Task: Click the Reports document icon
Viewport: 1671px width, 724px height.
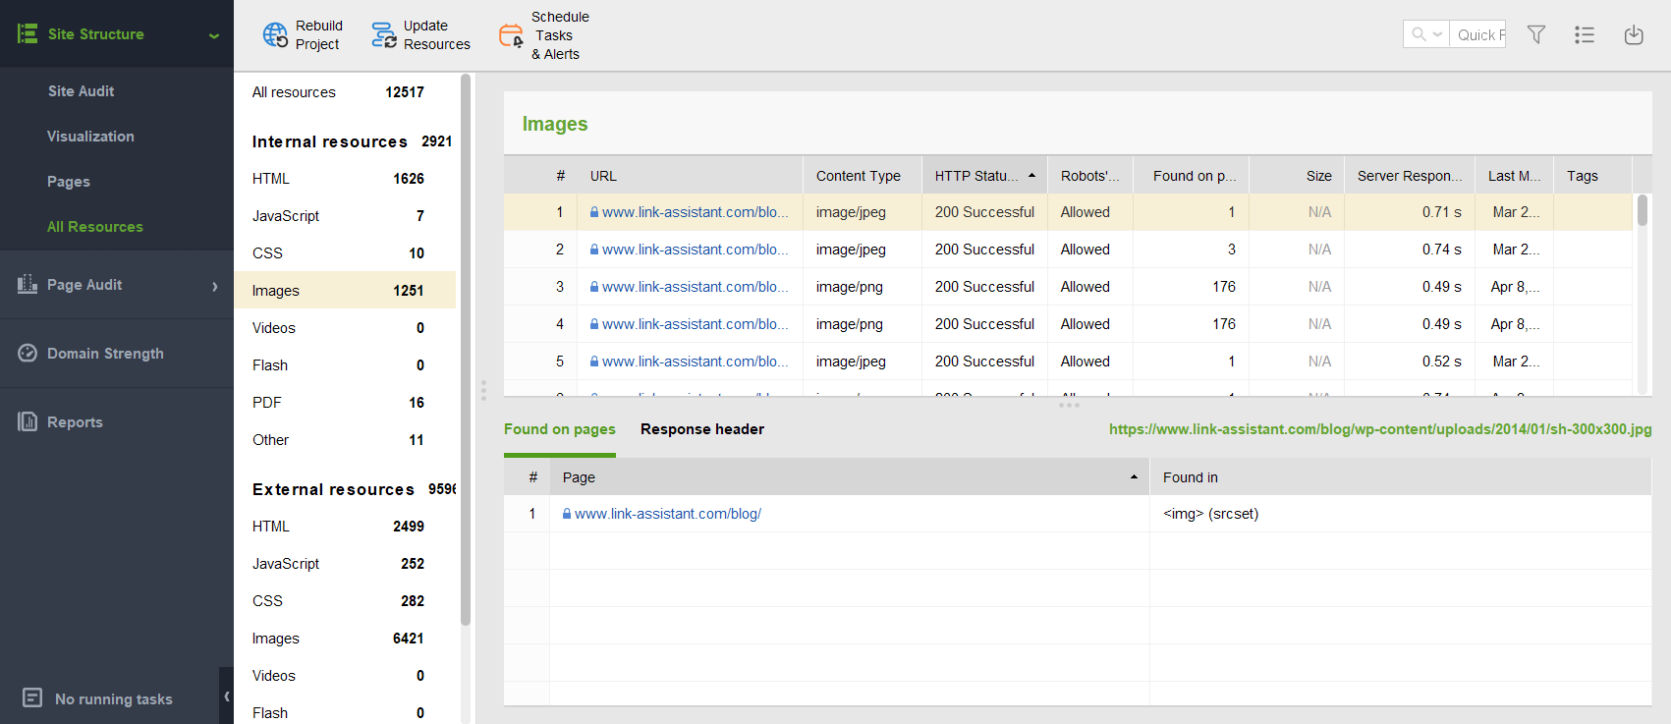Action: (28, 421)
